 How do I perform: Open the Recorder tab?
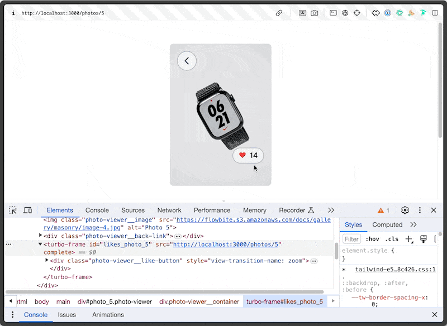[297, 210]
